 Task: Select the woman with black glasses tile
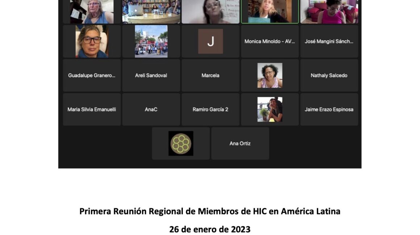tap(92, 42)
